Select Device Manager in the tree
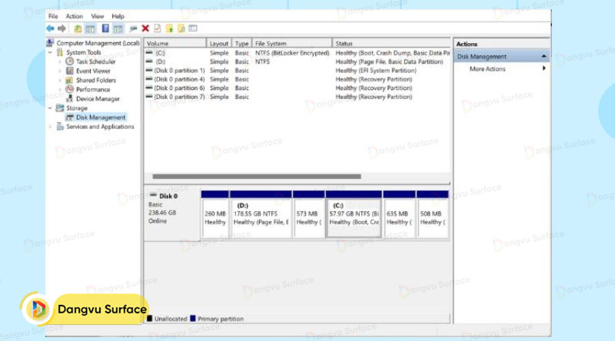The height and width of the screenshot is (341, 615). point(98,99)
